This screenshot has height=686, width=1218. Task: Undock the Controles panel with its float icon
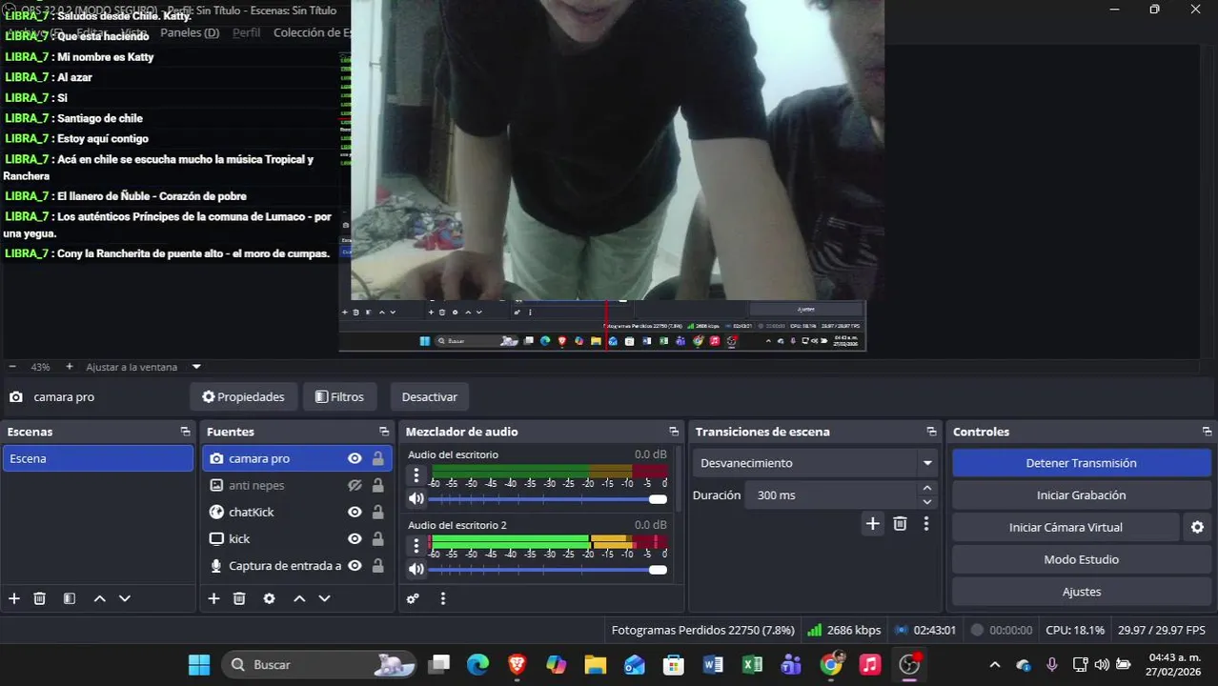tap(1207, 432)
